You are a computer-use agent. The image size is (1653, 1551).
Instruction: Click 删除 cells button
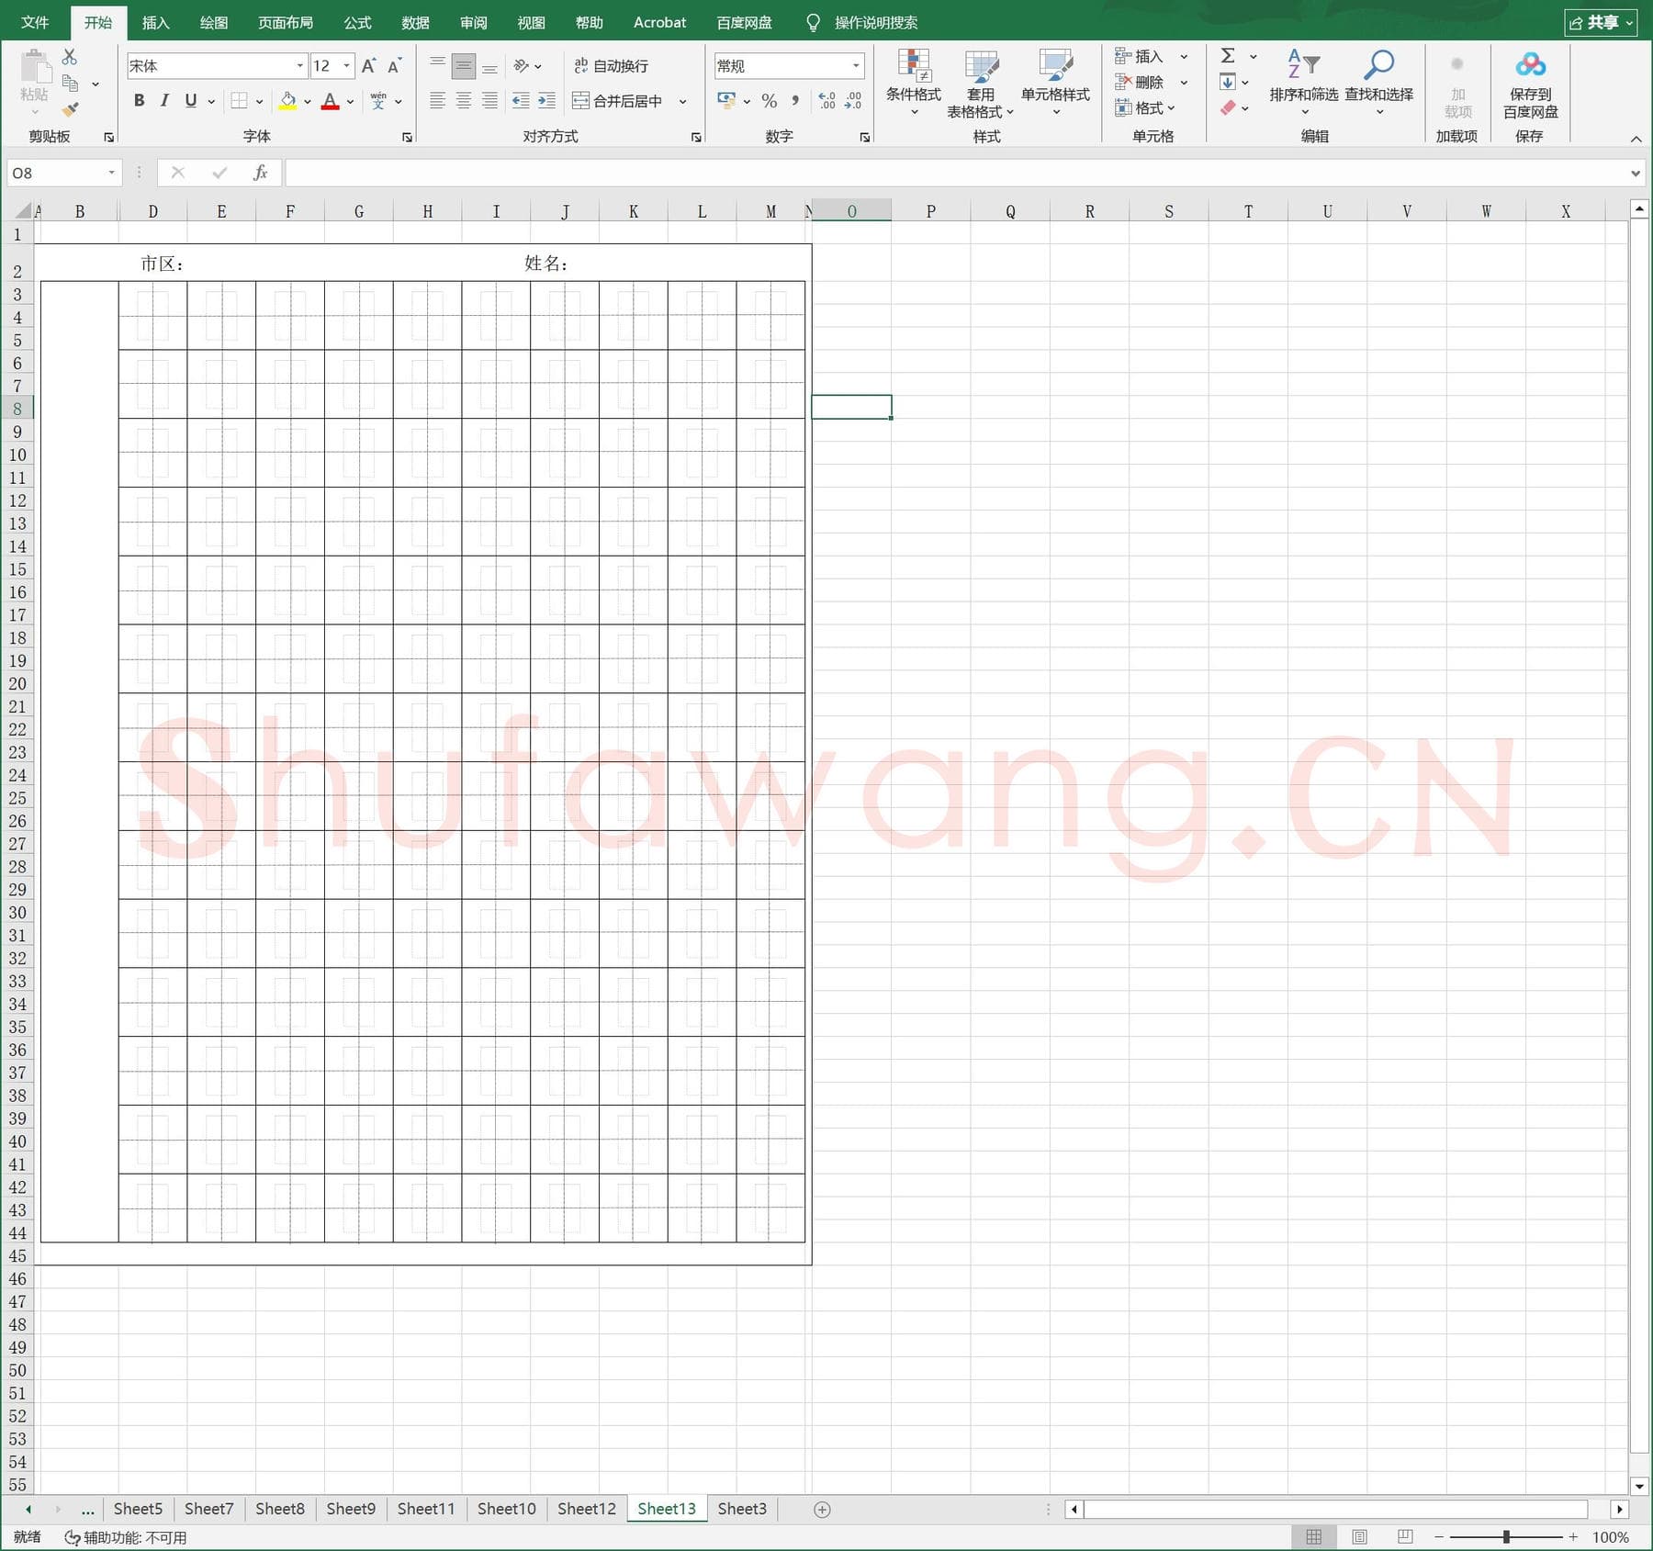point(1139,82)
